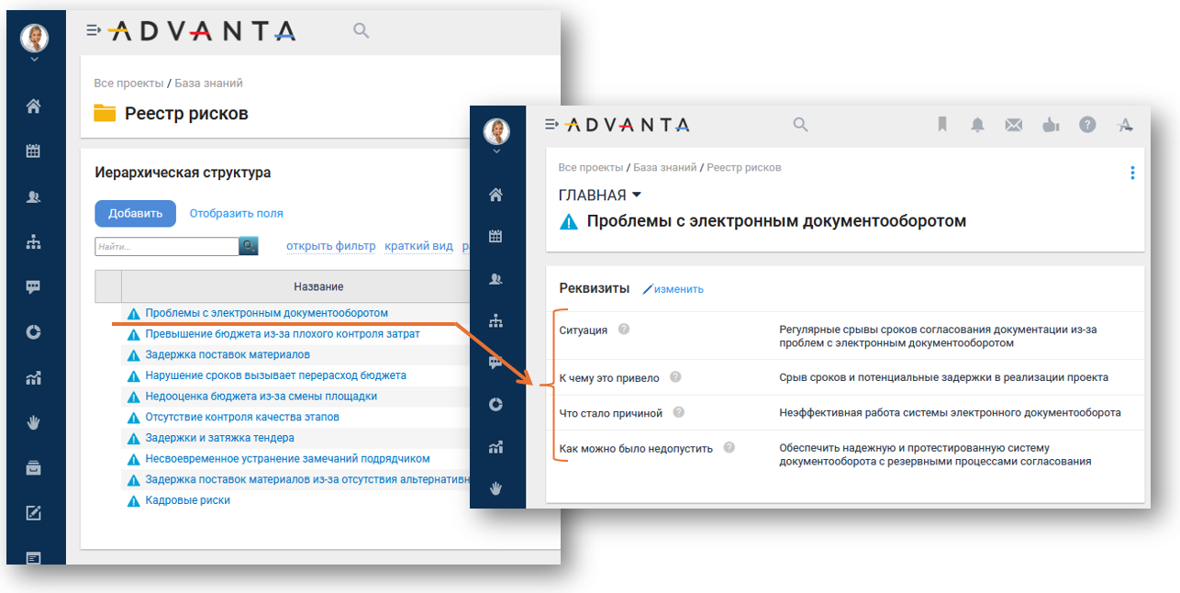The image size is (1180, 593).
Task: Expand the user avatar menu in left window
Action: click(34, 60)
